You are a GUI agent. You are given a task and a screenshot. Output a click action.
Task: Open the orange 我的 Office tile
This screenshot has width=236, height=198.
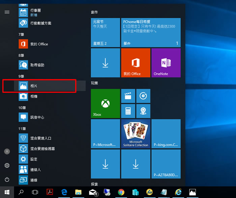point(136,63)
